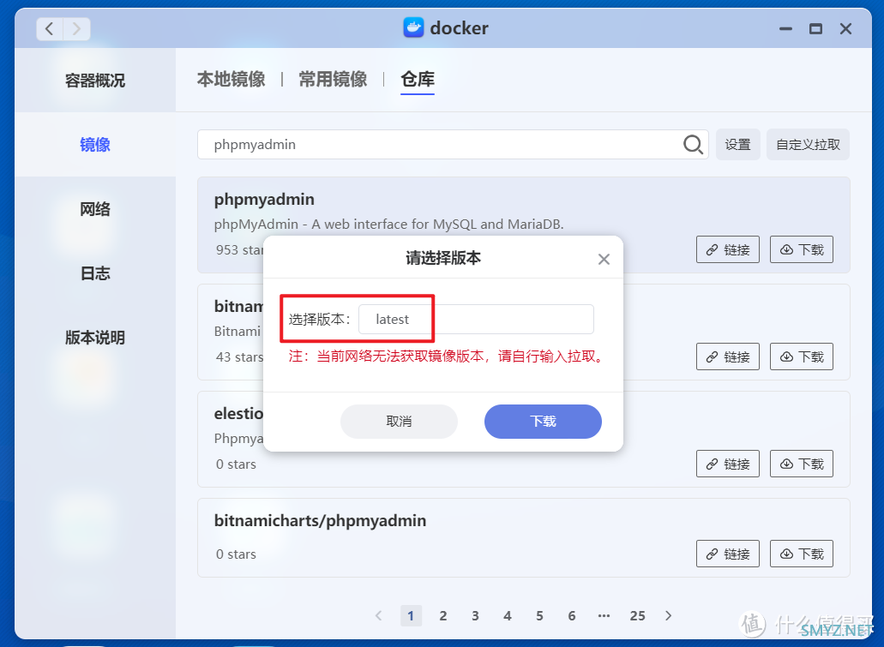This screenshot has width=884, height=647.
Task: Click 下载 for the phpmyadmin image
Action: (802, 249)
